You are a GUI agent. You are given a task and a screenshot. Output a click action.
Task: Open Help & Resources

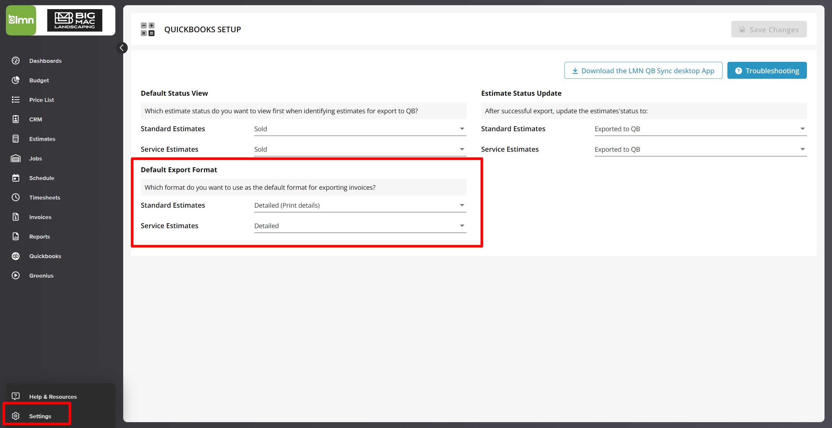coord(53,397)
